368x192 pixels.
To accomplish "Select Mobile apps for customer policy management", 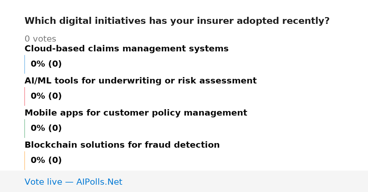I will point(136,113).
